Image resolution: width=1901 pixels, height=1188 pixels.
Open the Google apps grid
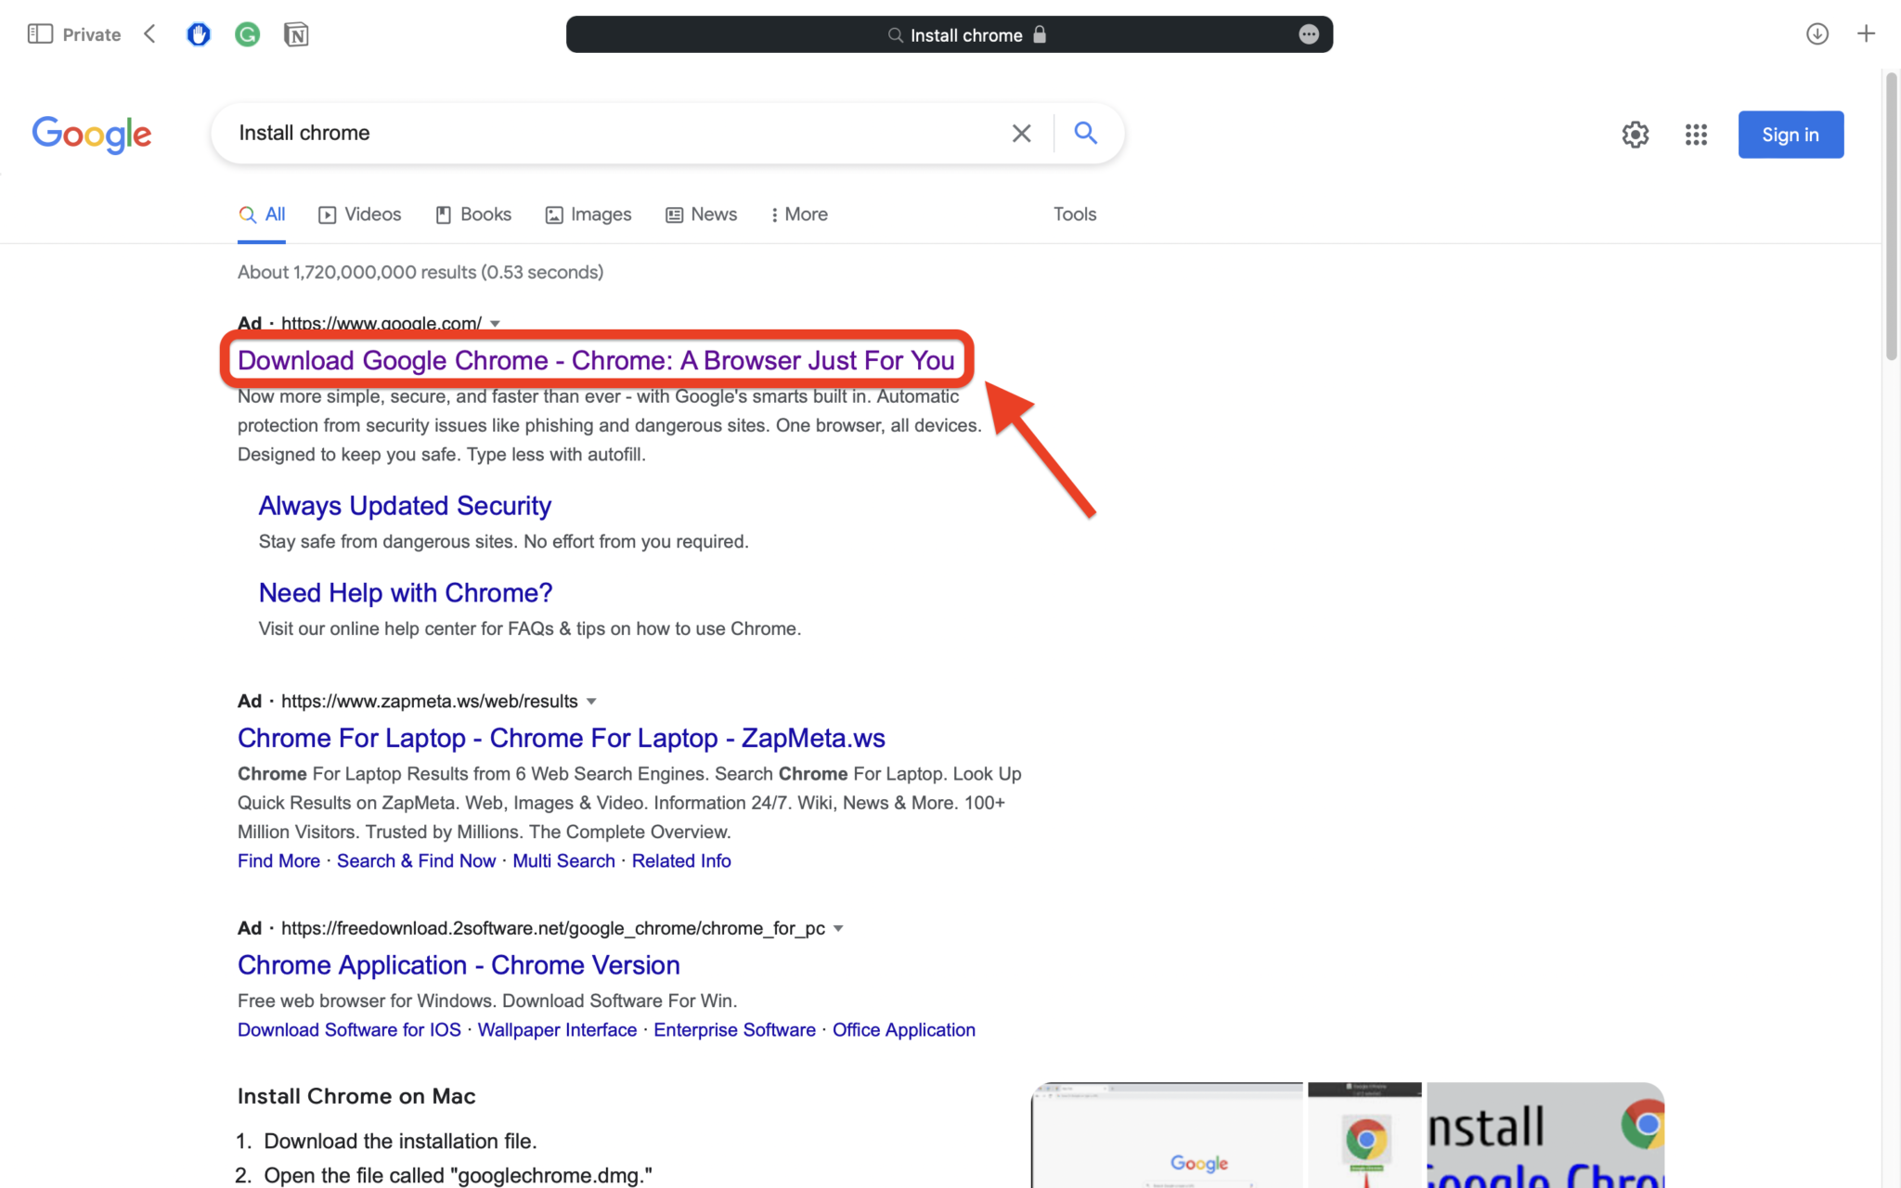click(x=1696, y=135)
